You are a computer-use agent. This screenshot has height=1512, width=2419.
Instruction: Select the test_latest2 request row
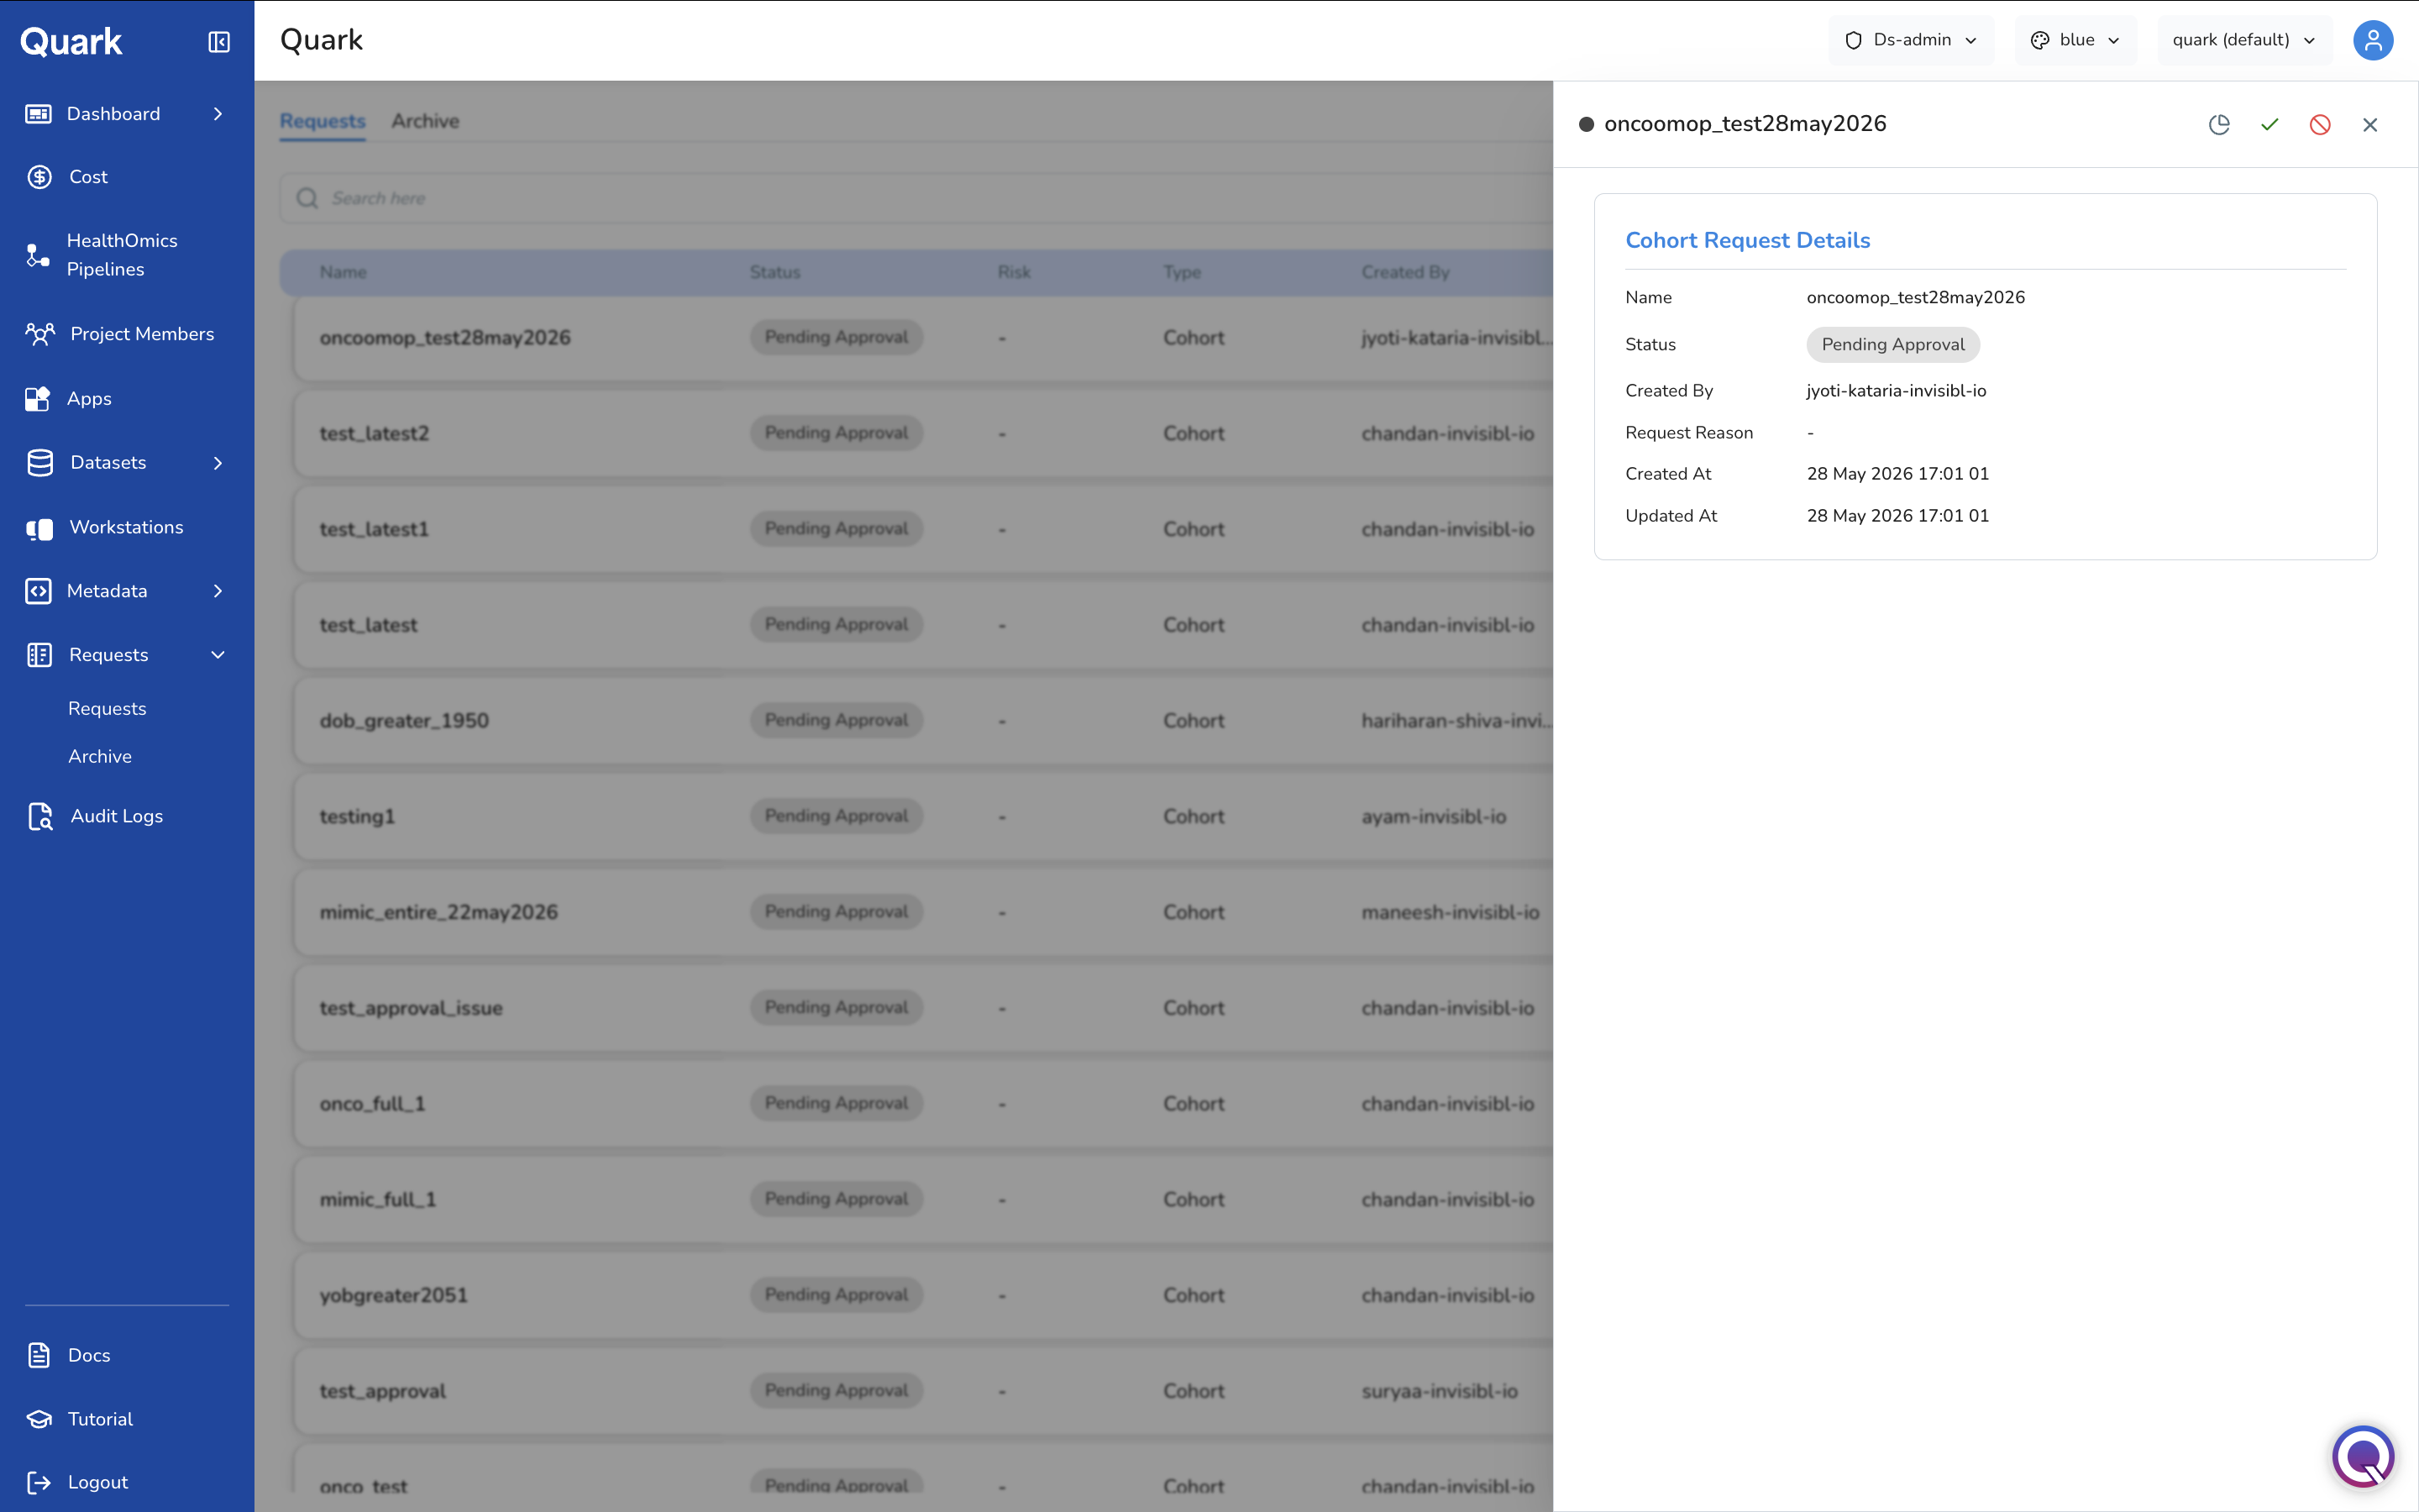[x=922, y=433]
